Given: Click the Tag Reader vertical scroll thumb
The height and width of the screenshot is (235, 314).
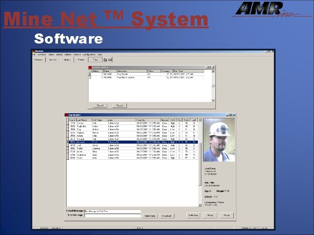Looking at the screenshot, I should coord(200,164).
